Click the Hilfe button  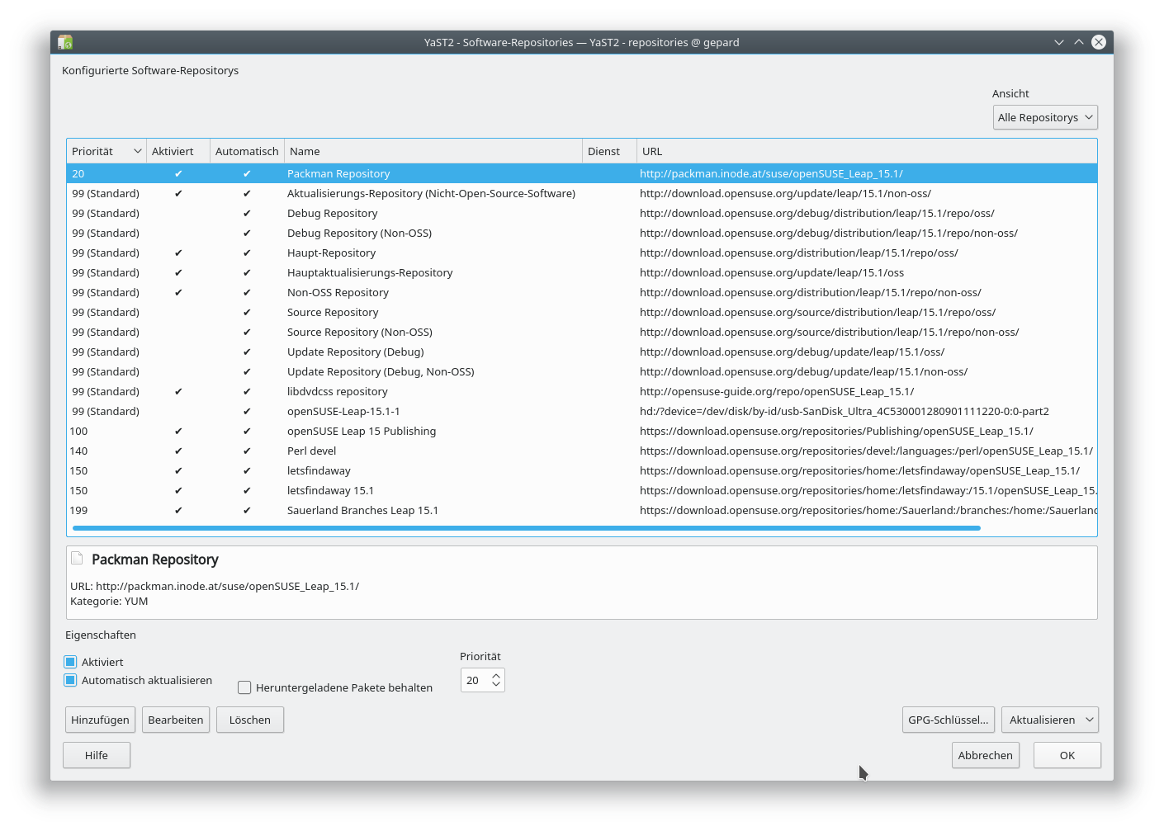point(97,755)
